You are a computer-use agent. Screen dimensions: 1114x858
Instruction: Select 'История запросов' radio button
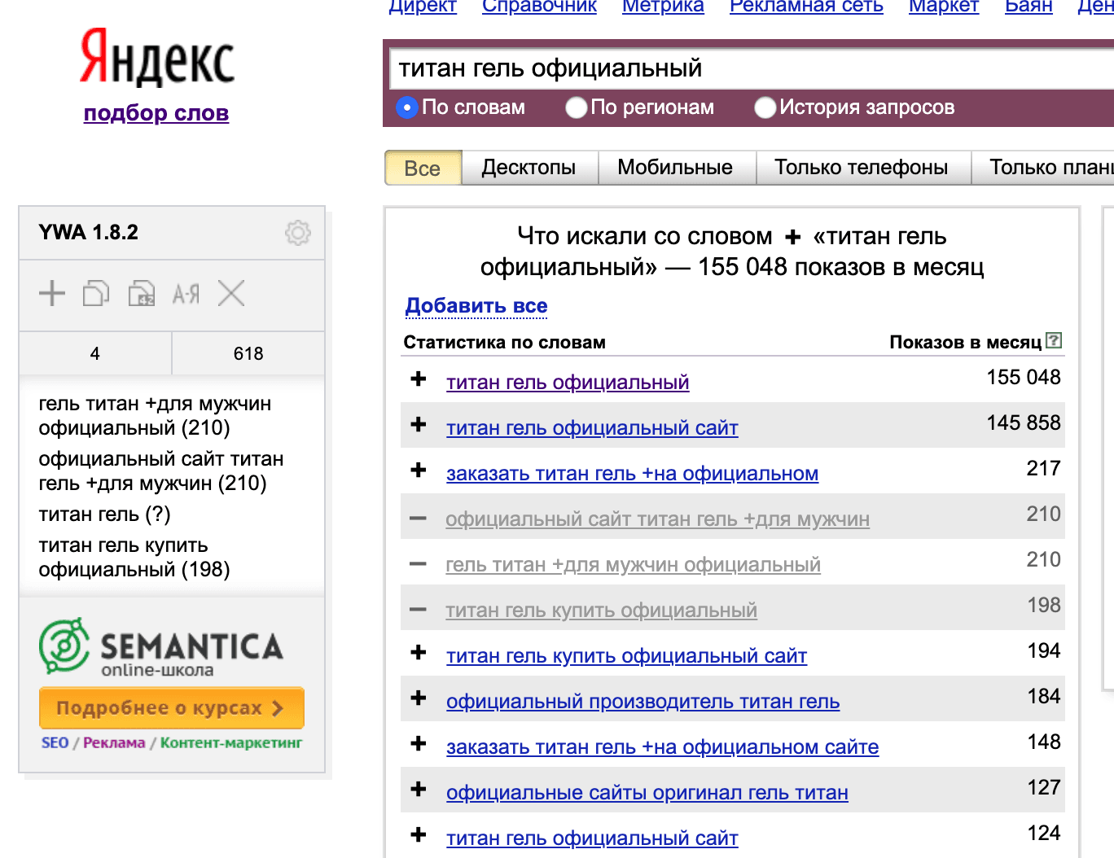tap(765, 107)
